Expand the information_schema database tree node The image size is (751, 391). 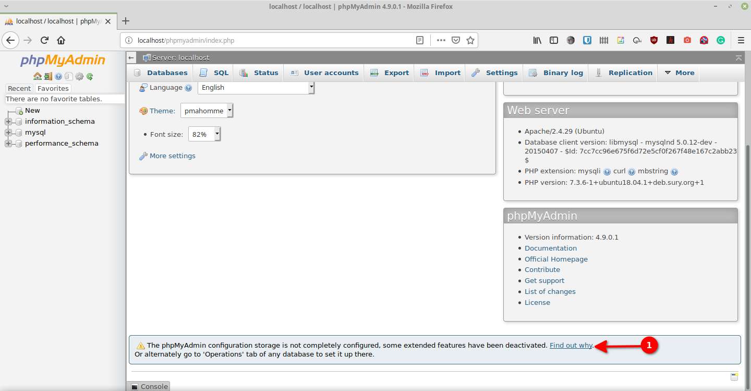pyautogui.click(x=8, y=122)
